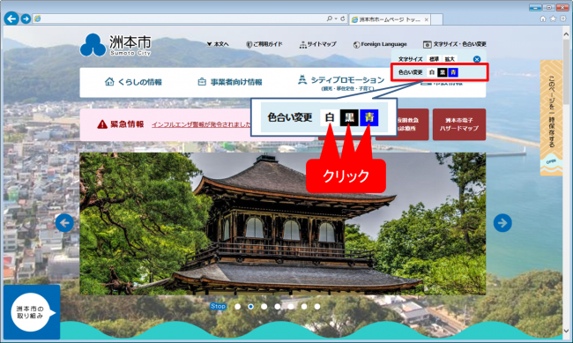Jump to content via 本文へ

pyautogui.click(x=218, y=44)
